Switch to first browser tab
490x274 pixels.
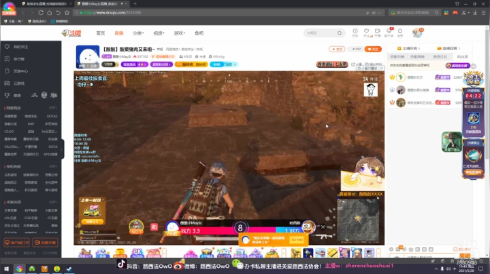[x=46, y=4]
